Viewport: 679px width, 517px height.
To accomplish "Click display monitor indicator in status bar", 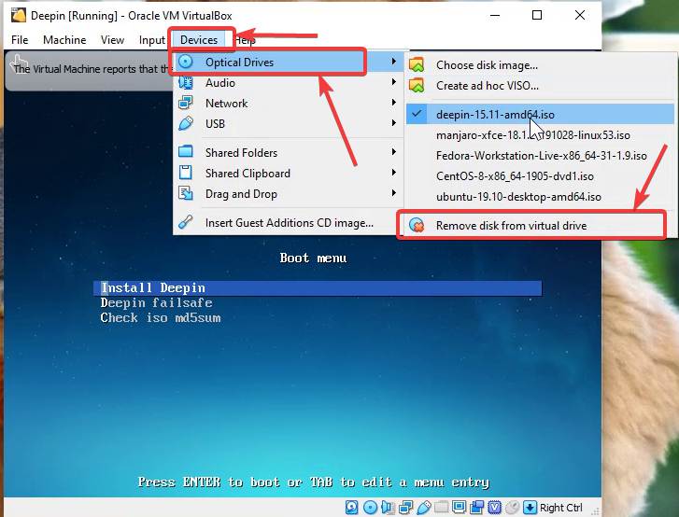I will (x=459, y=508).
